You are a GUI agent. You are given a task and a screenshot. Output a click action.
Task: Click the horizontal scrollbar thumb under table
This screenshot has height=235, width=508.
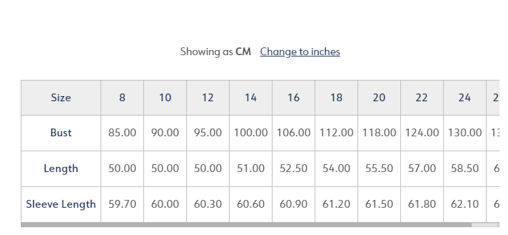coord(247,225)
